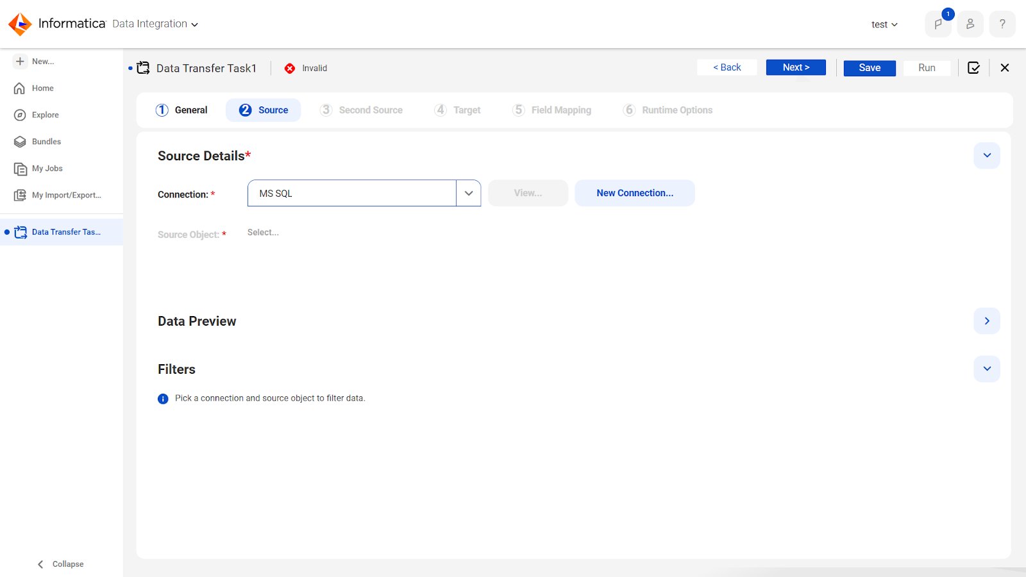The image size is (1026, 577).
Task: Click the Save button
Action: (870, 68)
